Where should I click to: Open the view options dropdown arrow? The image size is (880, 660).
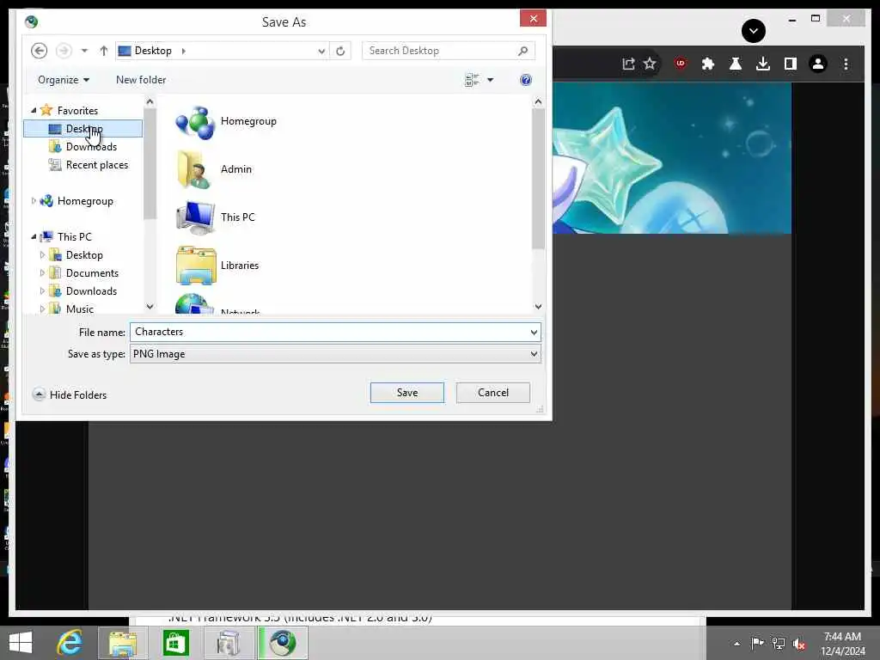pos(490,80)
